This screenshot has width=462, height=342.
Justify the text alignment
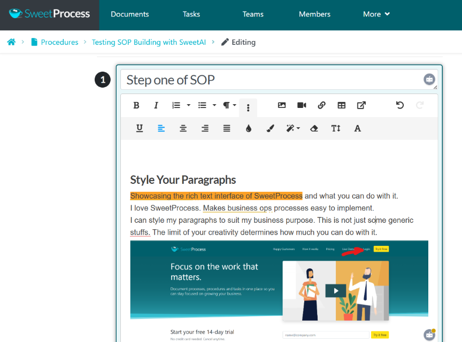(x=227, y=128)
